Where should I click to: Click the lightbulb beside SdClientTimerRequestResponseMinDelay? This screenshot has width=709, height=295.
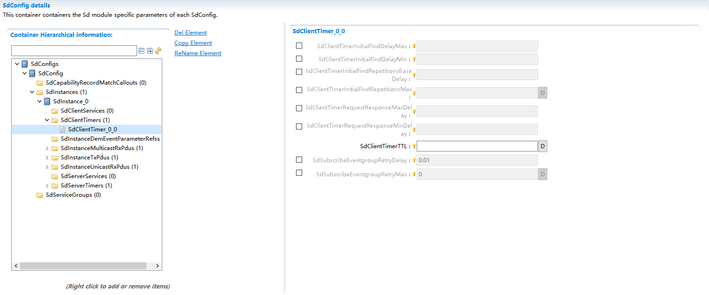pos(413,126)
